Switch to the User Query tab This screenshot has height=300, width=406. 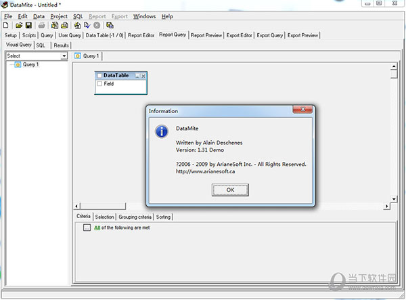pos(70,35)
